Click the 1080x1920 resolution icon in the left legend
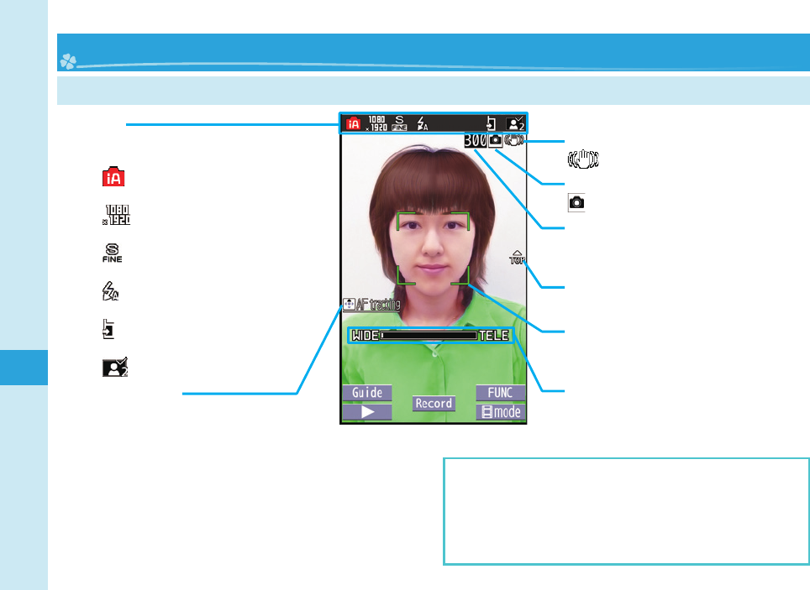The image size is (810, 590). pos(116,215)
